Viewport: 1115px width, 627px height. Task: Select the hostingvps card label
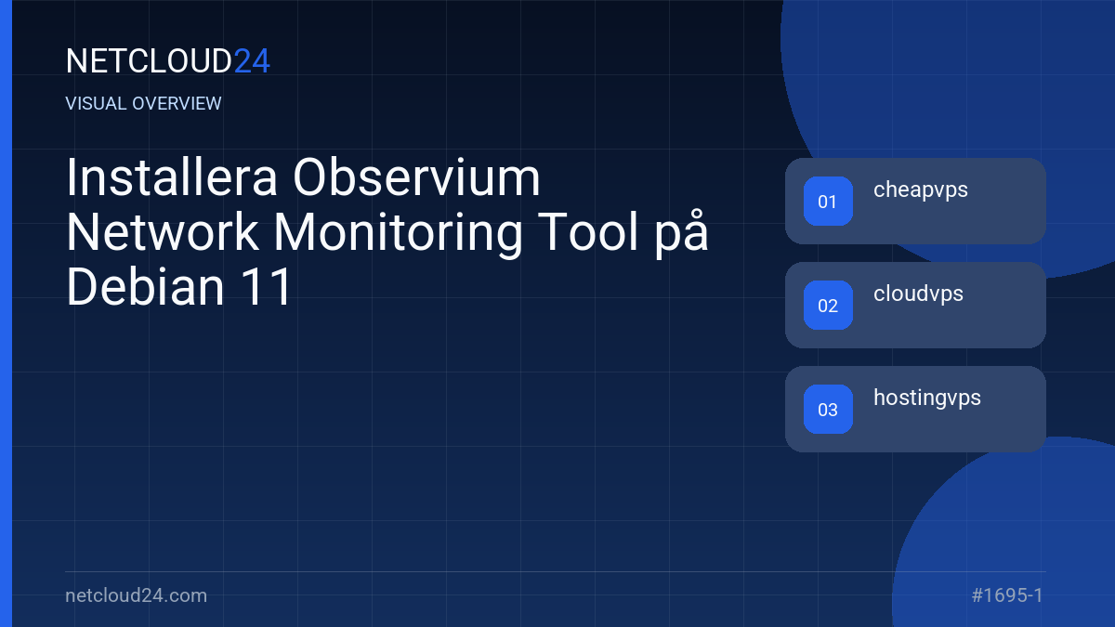(x=927, y=398)
